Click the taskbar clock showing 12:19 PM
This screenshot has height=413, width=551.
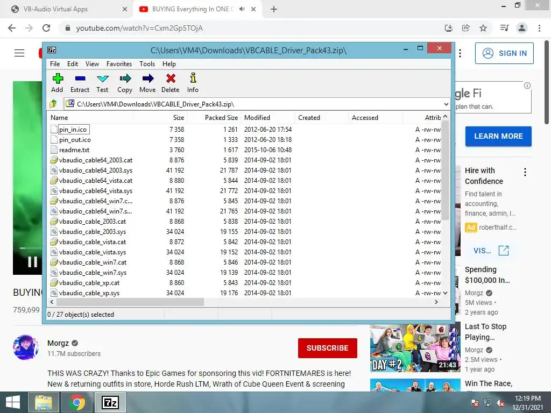click(x=527, y=403)
